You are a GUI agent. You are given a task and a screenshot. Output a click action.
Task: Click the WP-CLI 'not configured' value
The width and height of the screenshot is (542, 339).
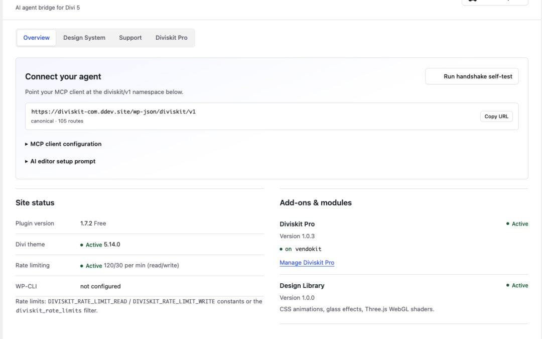[x=100, y=286]
